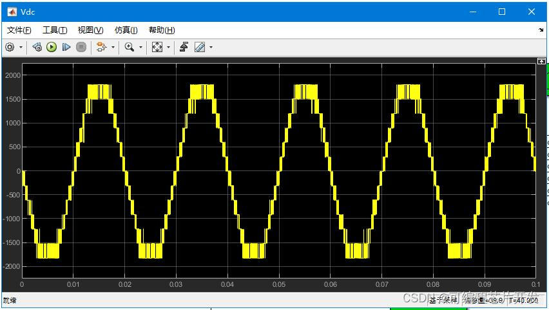Image resolution: width=549 pixels, height=310 pixels.
Task: Click the highlight signal block icon
Action: (102, 47)
